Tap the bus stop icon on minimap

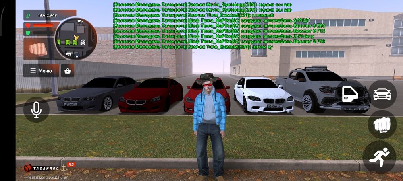pos(83,42)
